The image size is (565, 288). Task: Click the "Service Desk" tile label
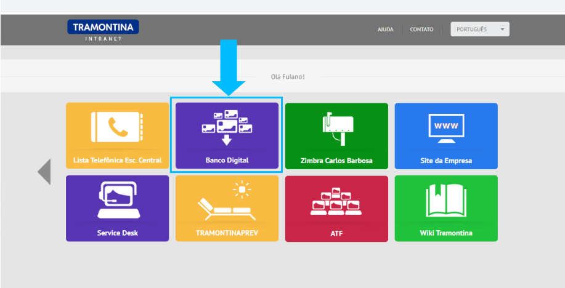click(118, 233)
